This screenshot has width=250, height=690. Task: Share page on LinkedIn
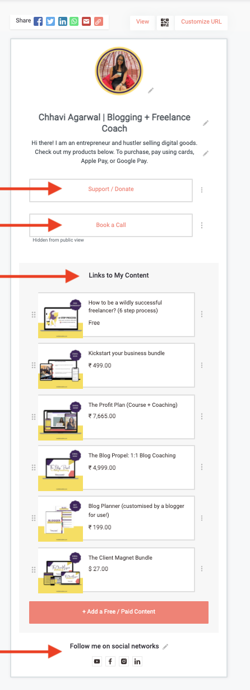tap(62, 21)
